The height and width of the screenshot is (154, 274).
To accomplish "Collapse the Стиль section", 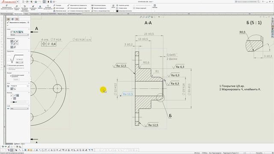I will pyautogui.click(x=29, y=29).
